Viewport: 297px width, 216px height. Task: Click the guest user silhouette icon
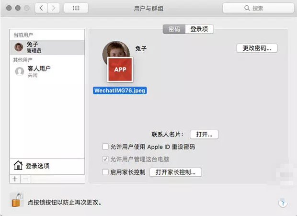point(20,71)
